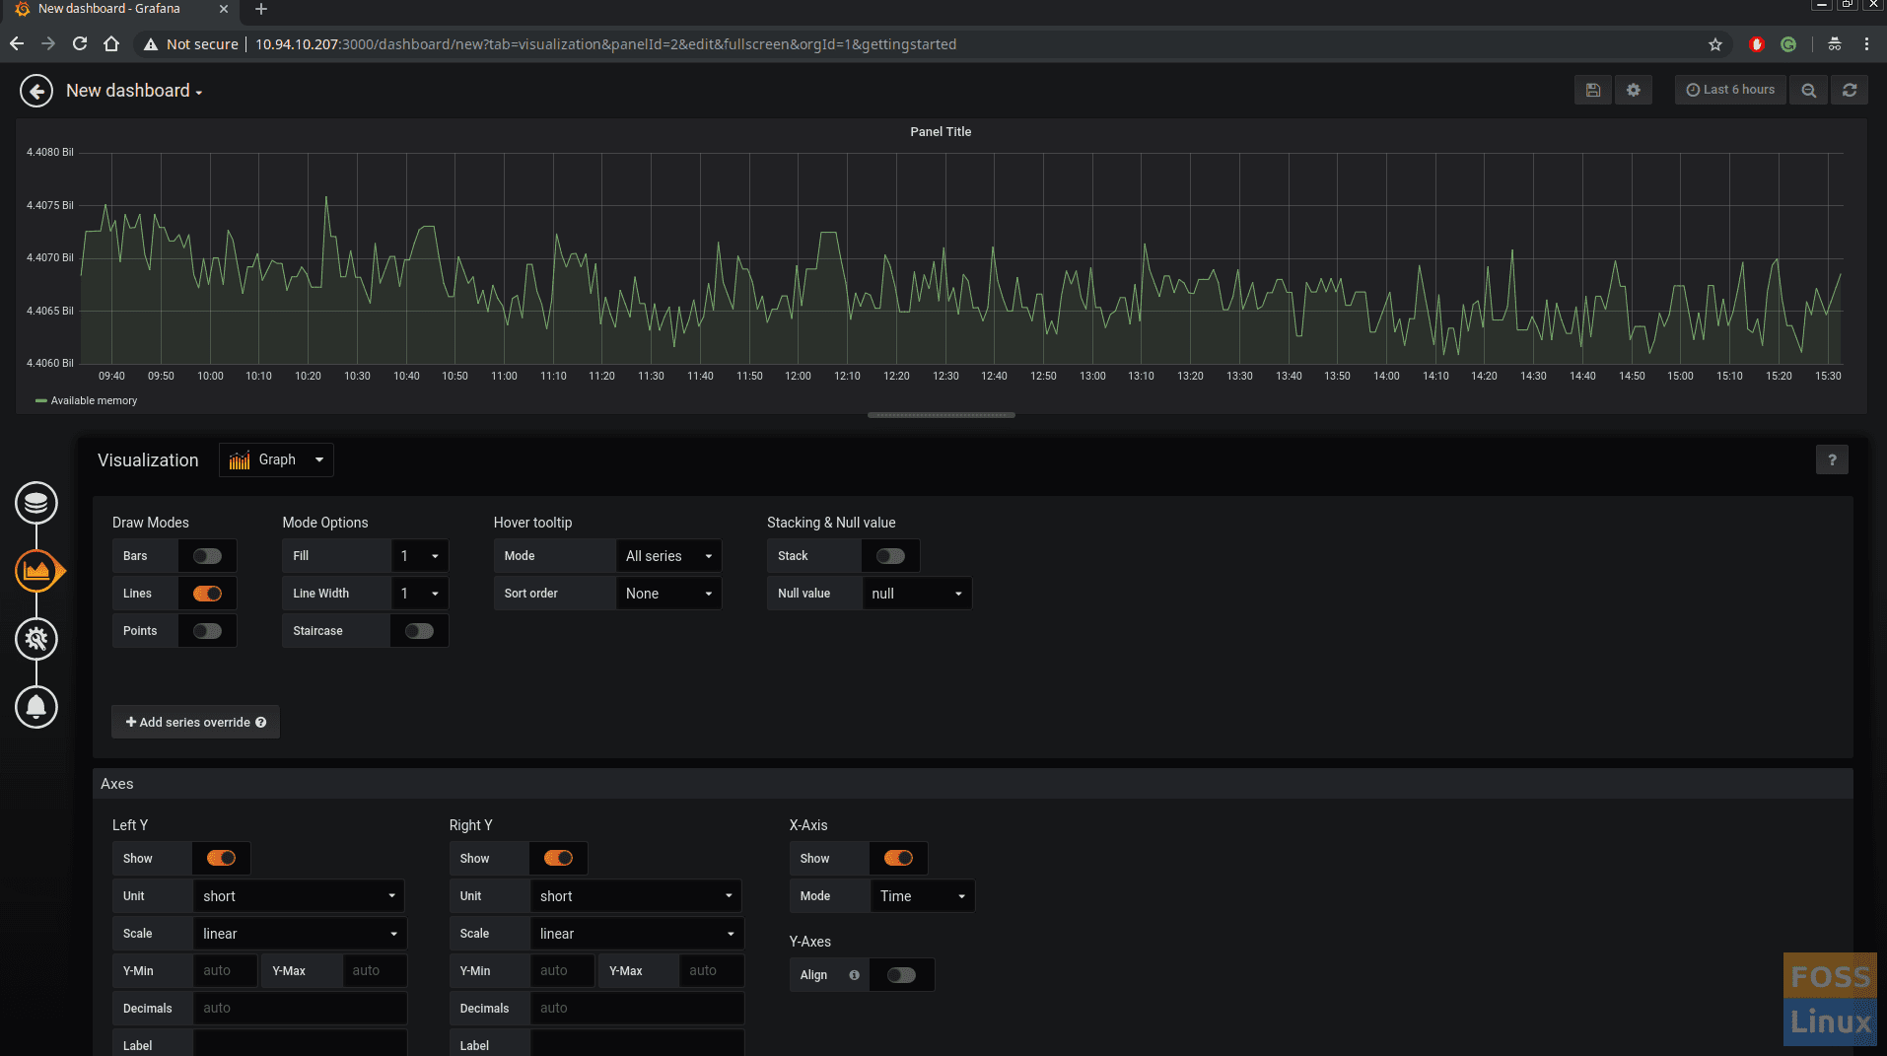The width and height of the screenshot is (1887, 1056).
Task: Click Right Y-Min input field
Action: [562, 971]
